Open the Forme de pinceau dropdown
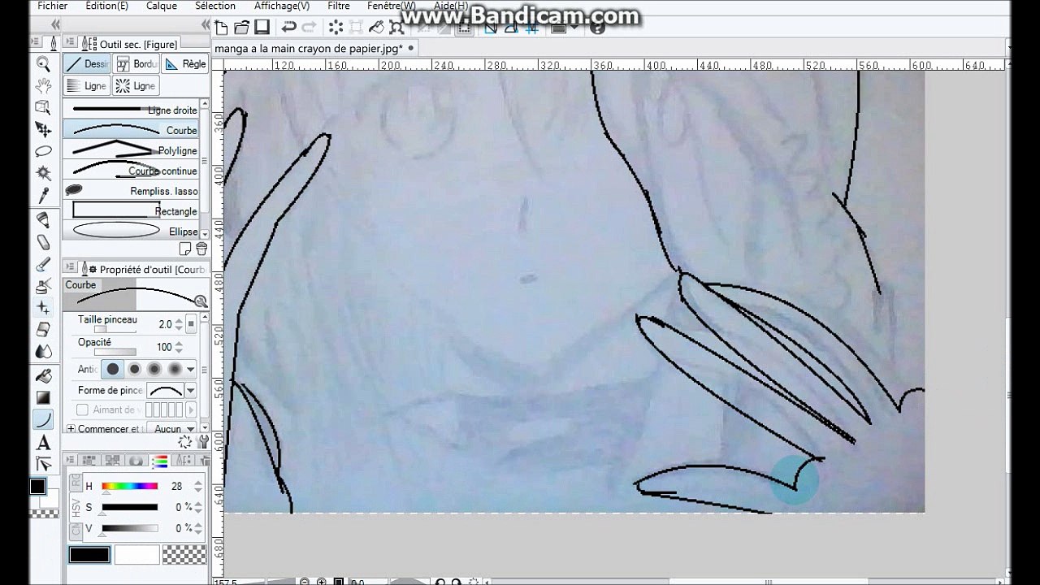1040x585 pixels. pos(191,391)
